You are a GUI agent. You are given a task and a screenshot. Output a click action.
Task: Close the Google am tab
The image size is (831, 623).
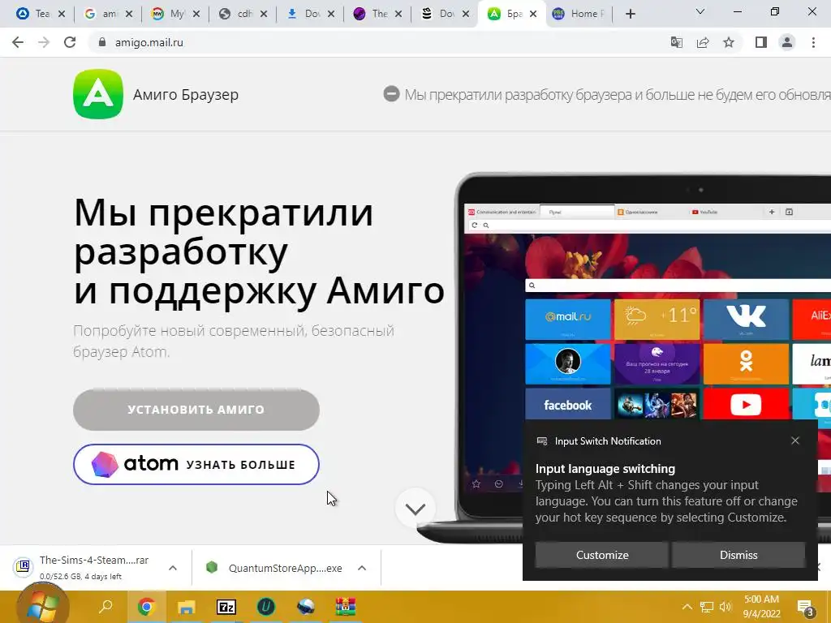(129, 15)
